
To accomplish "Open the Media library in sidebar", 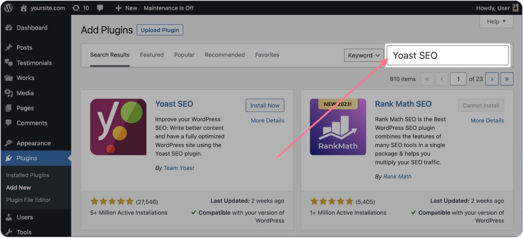I will pos(25,93).
